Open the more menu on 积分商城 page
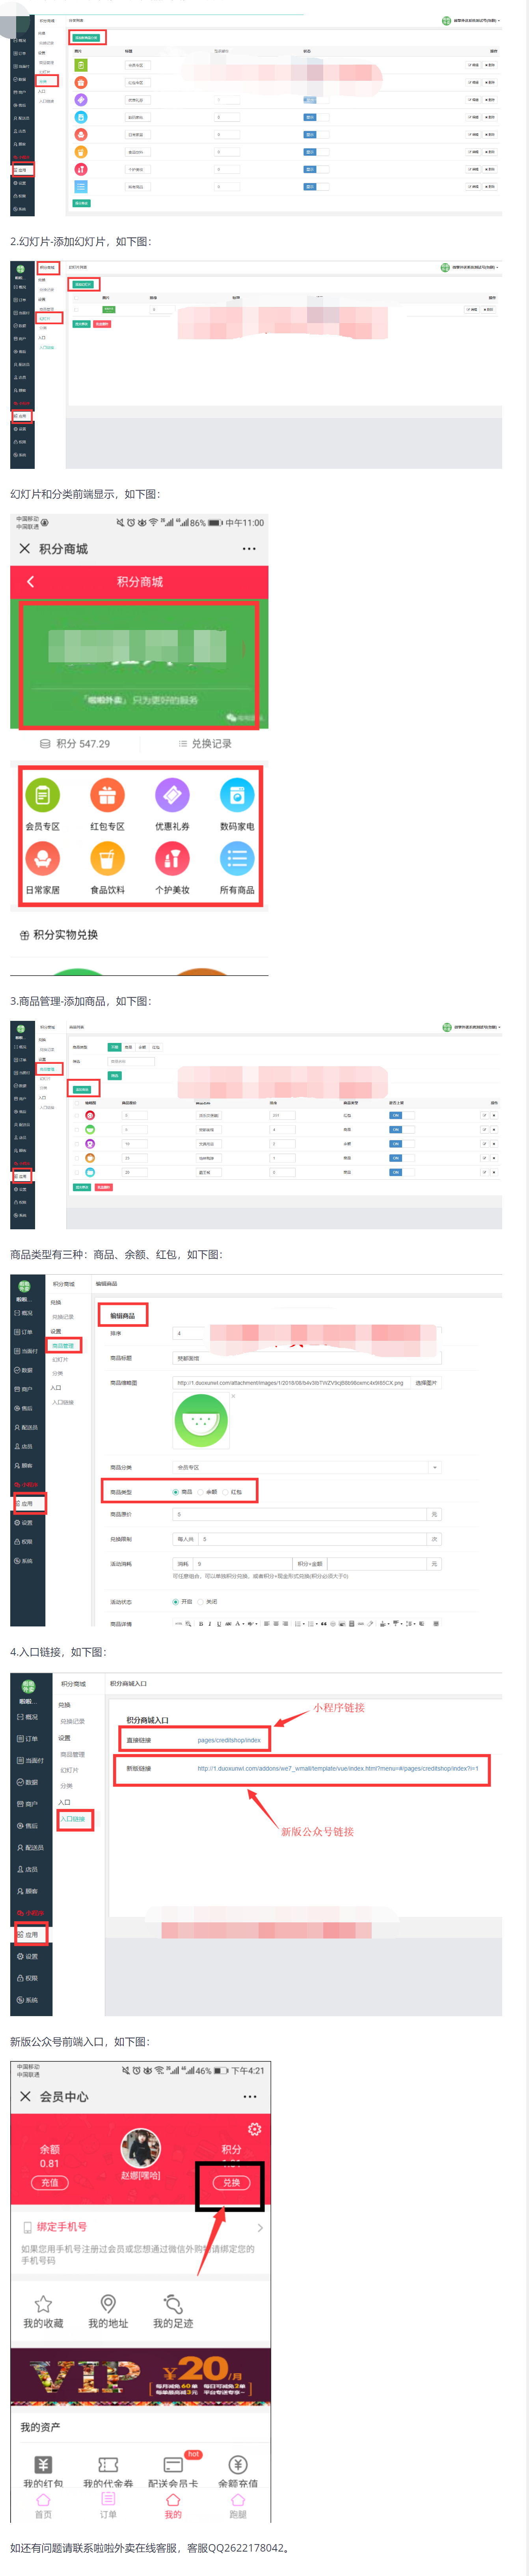 tap(249, 549)
